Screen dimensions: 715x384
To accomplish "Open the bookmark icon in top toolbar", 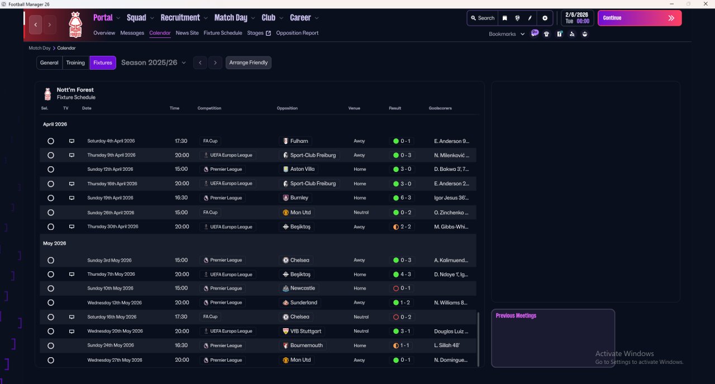I will (504, 18).
